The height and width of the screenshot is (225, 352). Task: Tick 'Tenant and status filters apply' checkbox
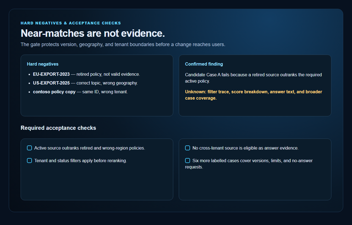[x=29, y=161]
